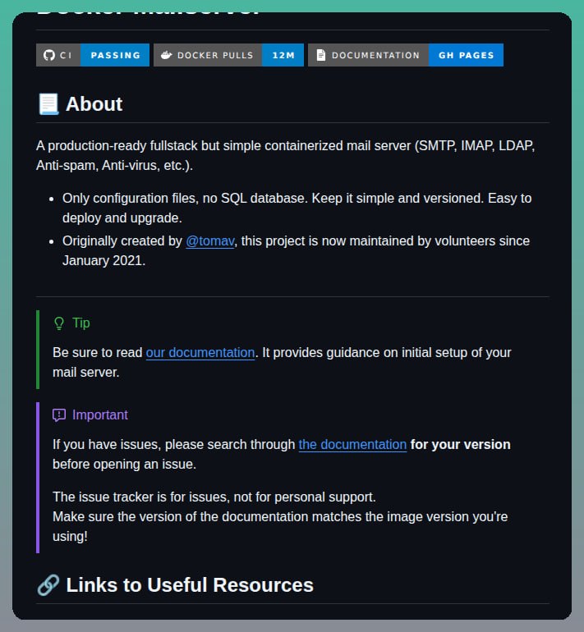
Task: Click the lightbulb Tip icon
Action: (x=59, y=323)
